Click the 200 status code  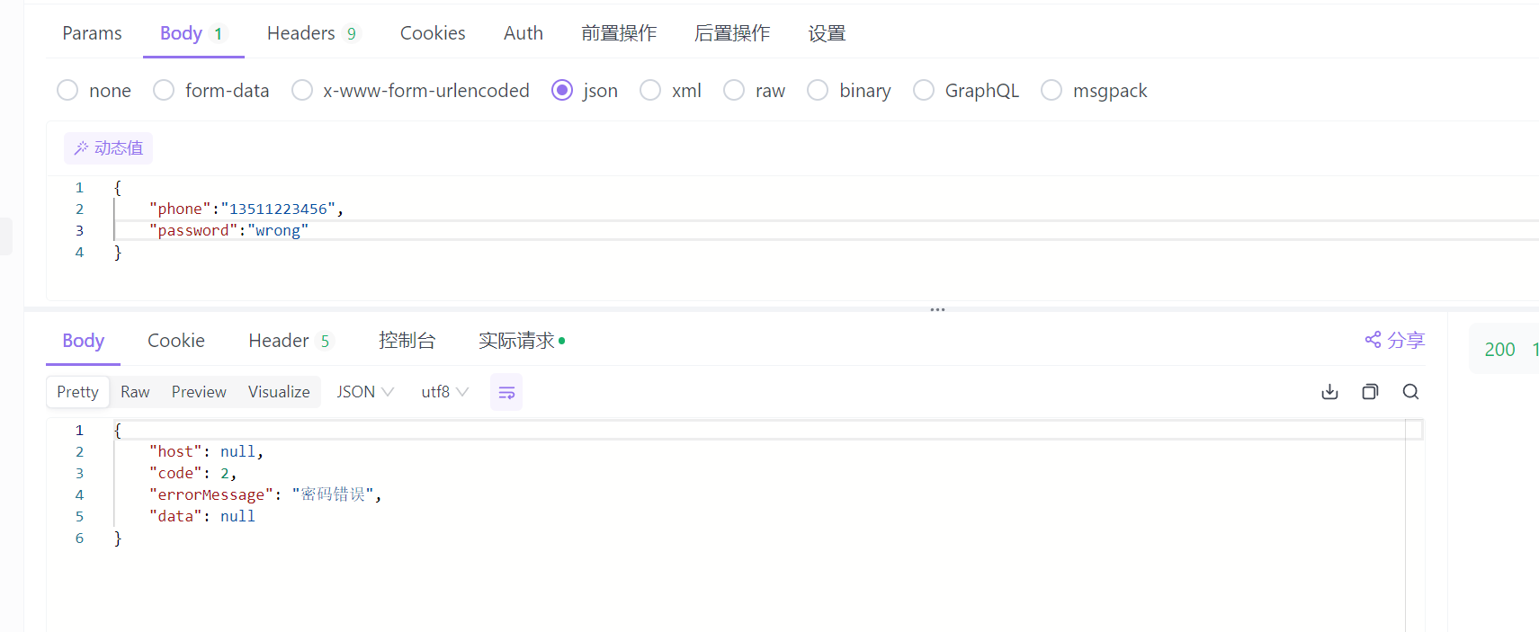1499,350
